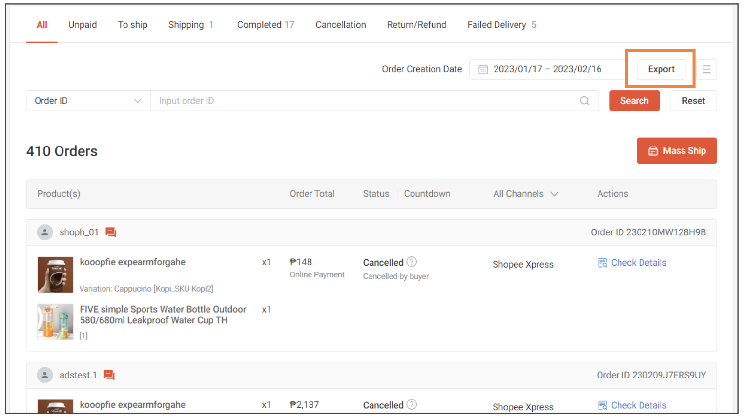Click the help icon next to first Cancelled status

click(412, 262)
